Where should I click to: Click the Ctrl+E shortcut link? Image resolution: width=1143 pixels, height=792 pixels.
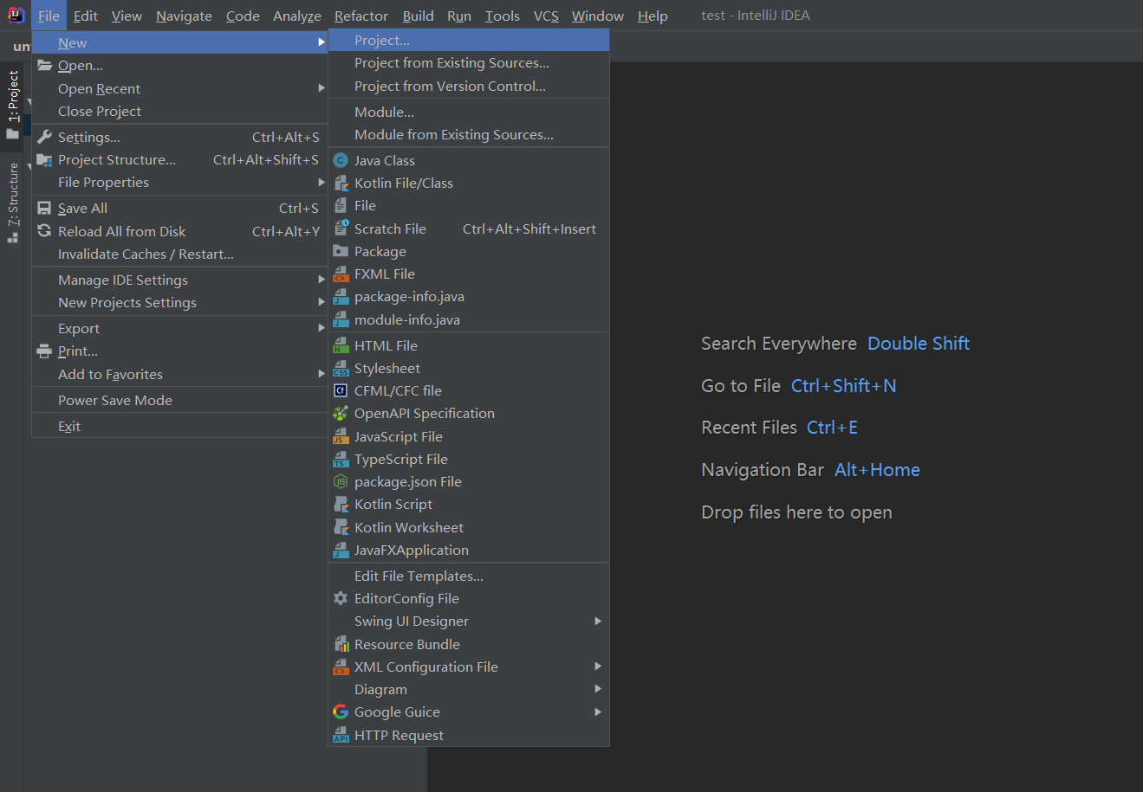click(x=832, y=428)
